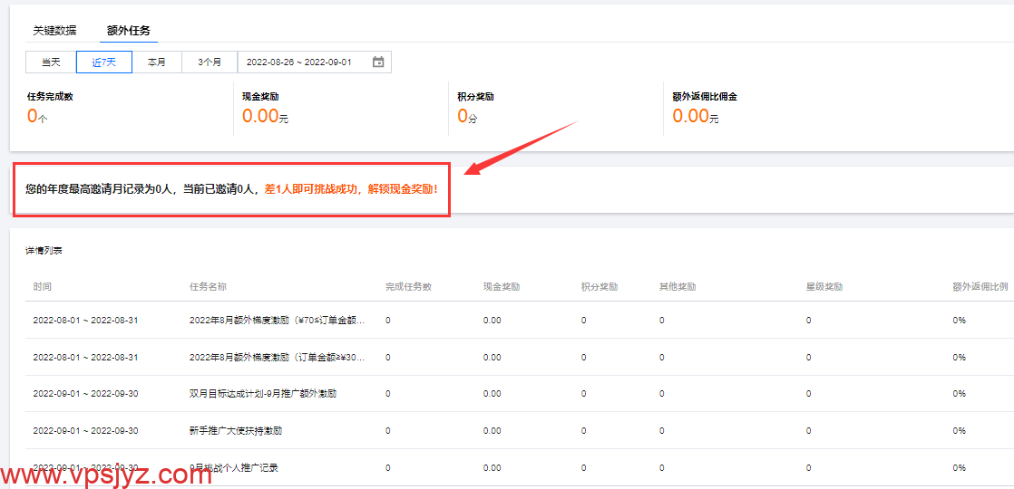Click the 3个月 time range button
The image size is (1014, 489).
210,62
